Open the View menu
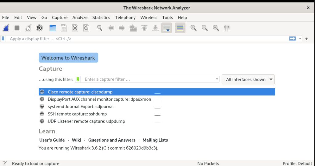The width and height of the screenshot is (315, 166). point(32,18)
